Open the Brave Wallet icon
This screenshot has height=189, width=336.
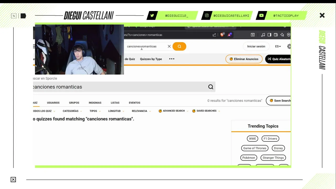pos(276,35)
